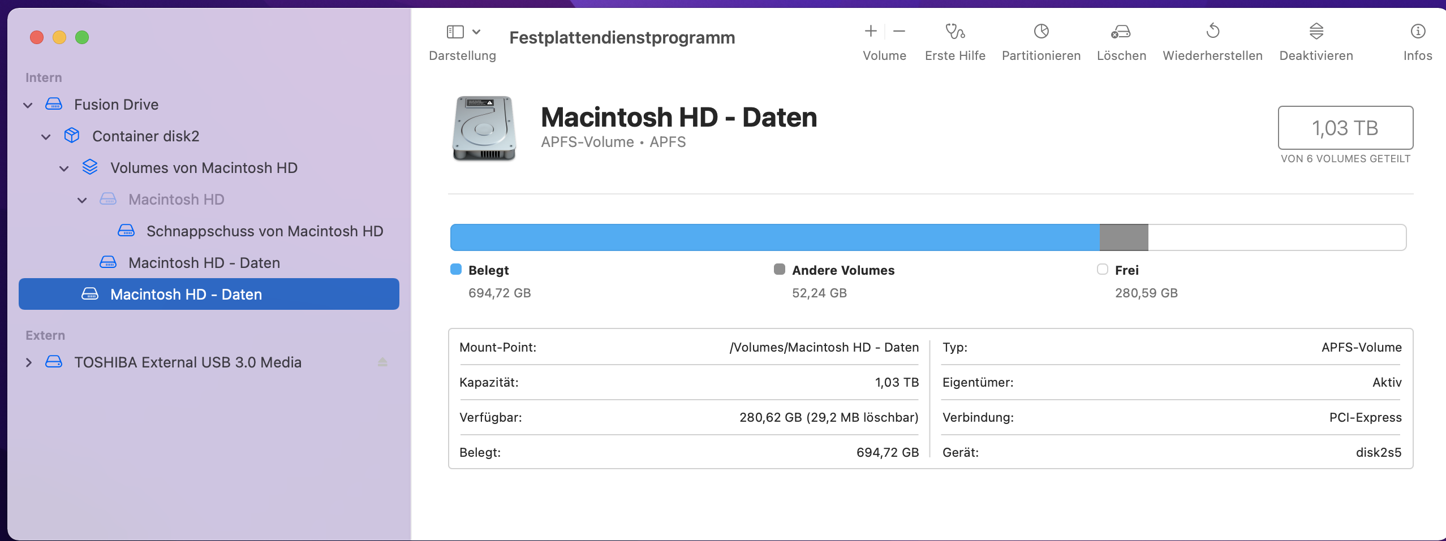Viewport: 1446px width, 541px height.
Task: Click the Deaktivieren unmount icon
Action: tap(1316, 32)
